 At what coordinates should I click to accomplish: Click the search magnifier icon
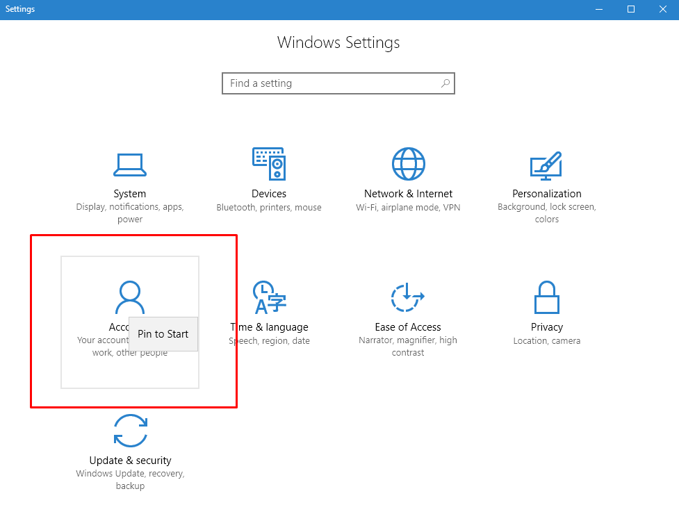point(445,83)
